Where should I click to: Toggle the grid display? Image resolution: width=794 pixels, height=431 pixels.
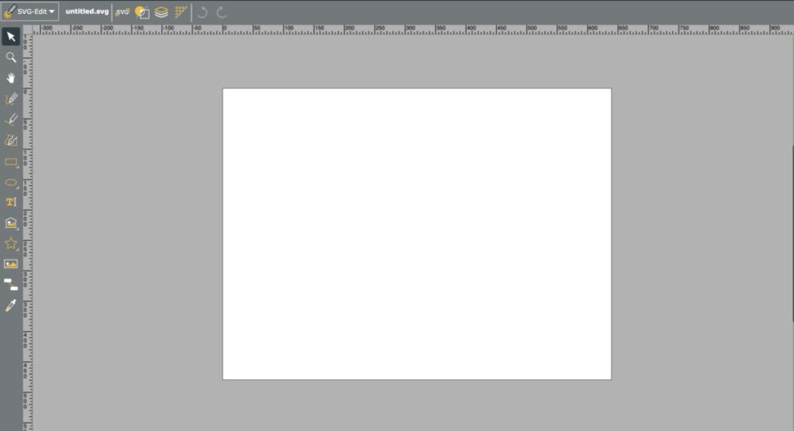(x=181, y=12)
